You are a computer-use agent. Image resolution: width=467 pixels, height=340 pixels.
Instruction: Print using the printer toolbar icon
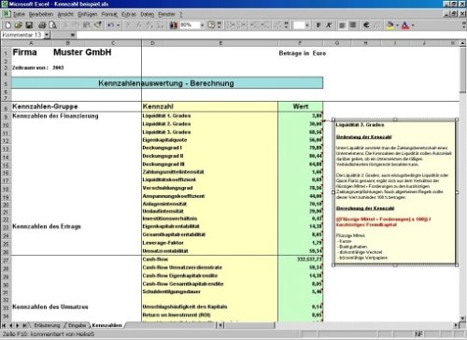click(42, 25)
